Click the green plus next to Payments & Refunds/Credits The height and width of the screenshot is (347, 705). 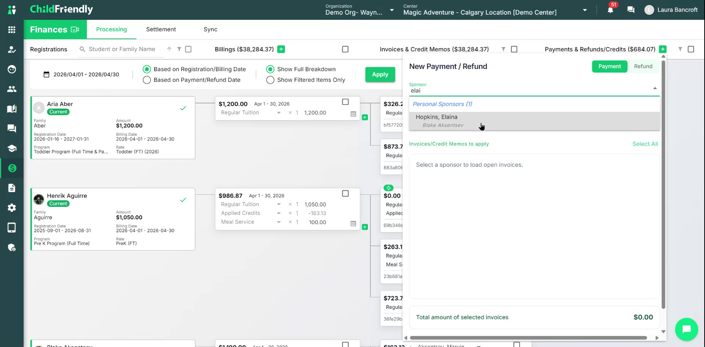click(663, 49)
